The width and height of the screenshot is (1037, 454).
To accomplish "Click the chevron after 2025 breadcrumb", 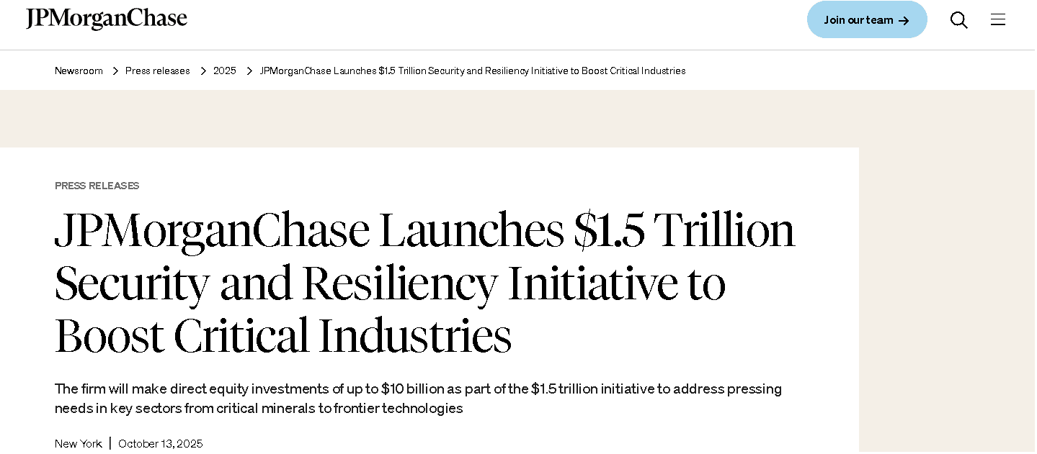I will click(x=249, y=71).
